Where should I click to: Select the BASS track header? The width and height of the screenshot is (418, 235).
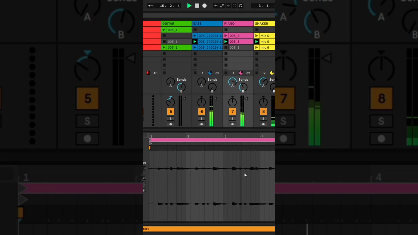(x=207, y=23)
